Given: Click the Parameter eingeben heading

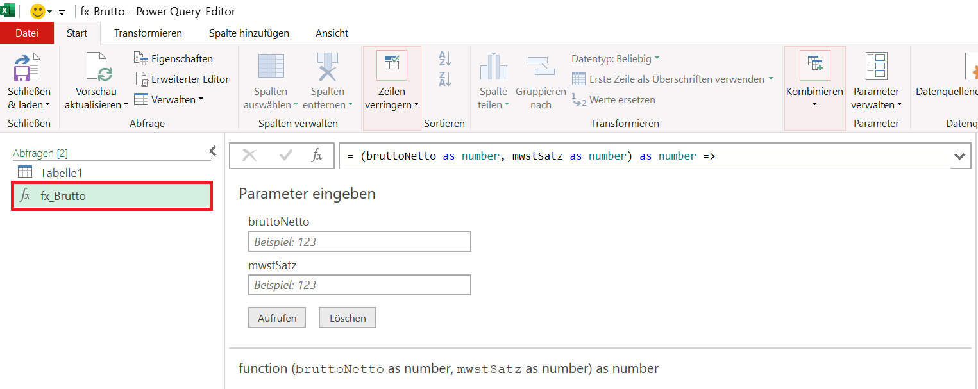Looking at the screenshot, I should click(307, 194).
